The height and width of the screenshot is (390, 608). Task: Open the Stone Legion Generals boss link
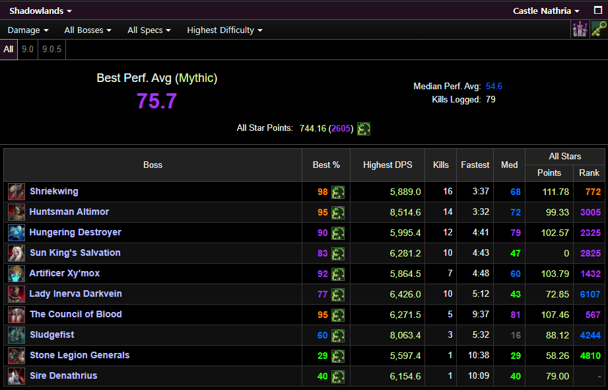pyautogui.click(x=79, y=355)
